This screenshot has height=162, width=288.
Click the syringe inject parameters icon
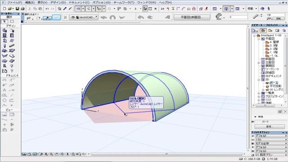pyautogui.click(x=70, y=9)
